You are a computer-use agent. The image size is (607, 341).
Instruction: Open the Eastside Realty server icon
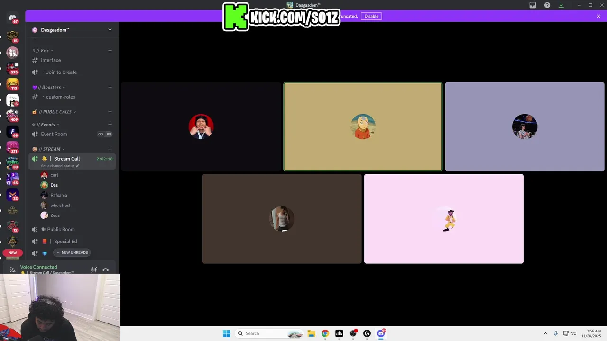[x=13, y=211]
